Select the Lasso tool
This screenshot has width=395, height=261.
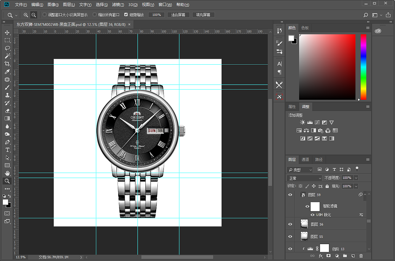tap(7, 48)
